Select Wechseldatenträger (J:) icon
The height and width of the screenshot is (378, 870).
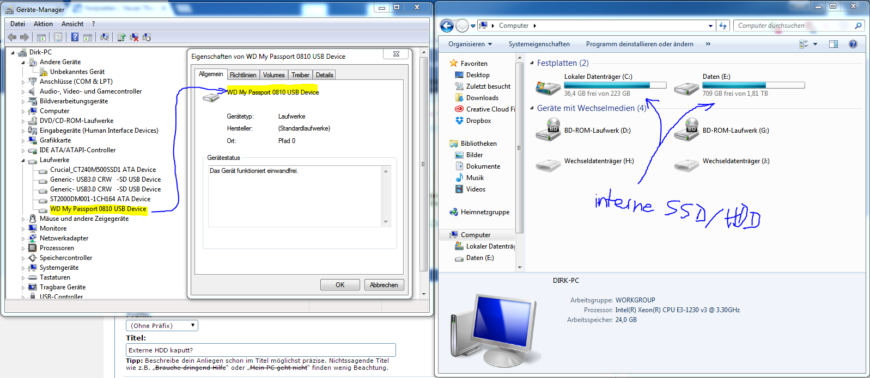coord(686,164)
